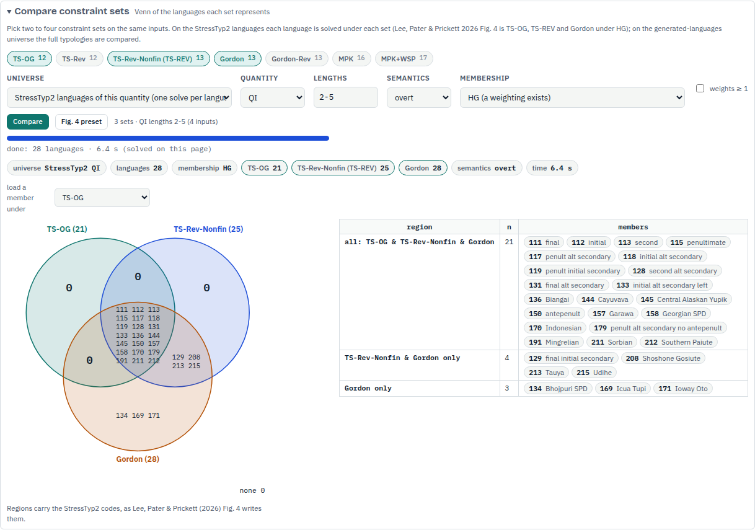The width and height of the screenshot is (755, 530).
Task: Toggle the TS-Rev-Nonfin (TS-REV) set chip
Action: point(159,59)
